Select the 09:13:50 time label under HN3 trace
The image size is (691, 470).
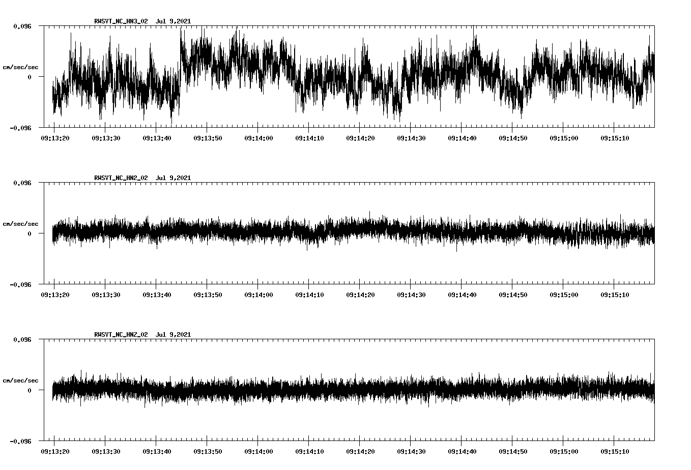pos(208,137)
